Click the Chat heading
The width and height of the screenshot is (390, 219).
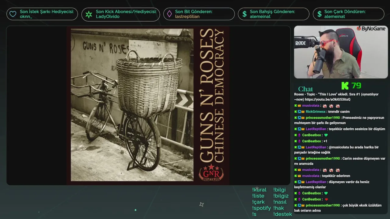[306, 89]
